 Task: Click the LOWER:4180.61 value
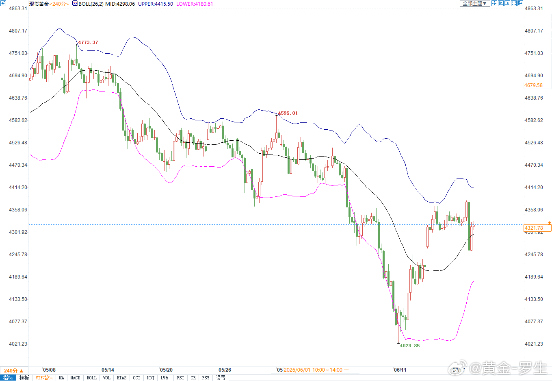click(195, 4)
